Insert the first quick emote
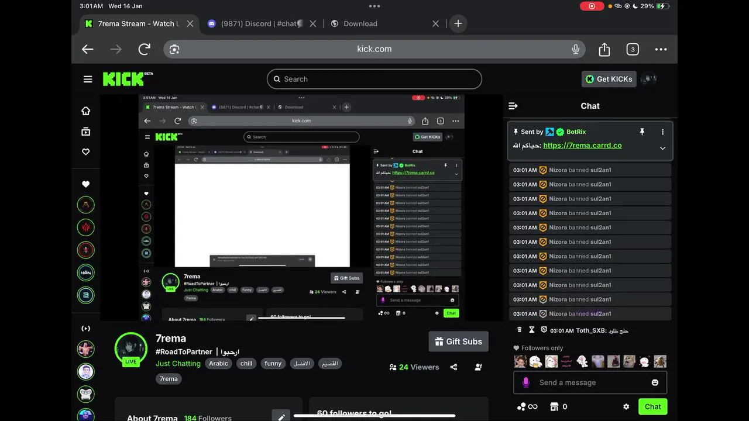 [520, 361]
